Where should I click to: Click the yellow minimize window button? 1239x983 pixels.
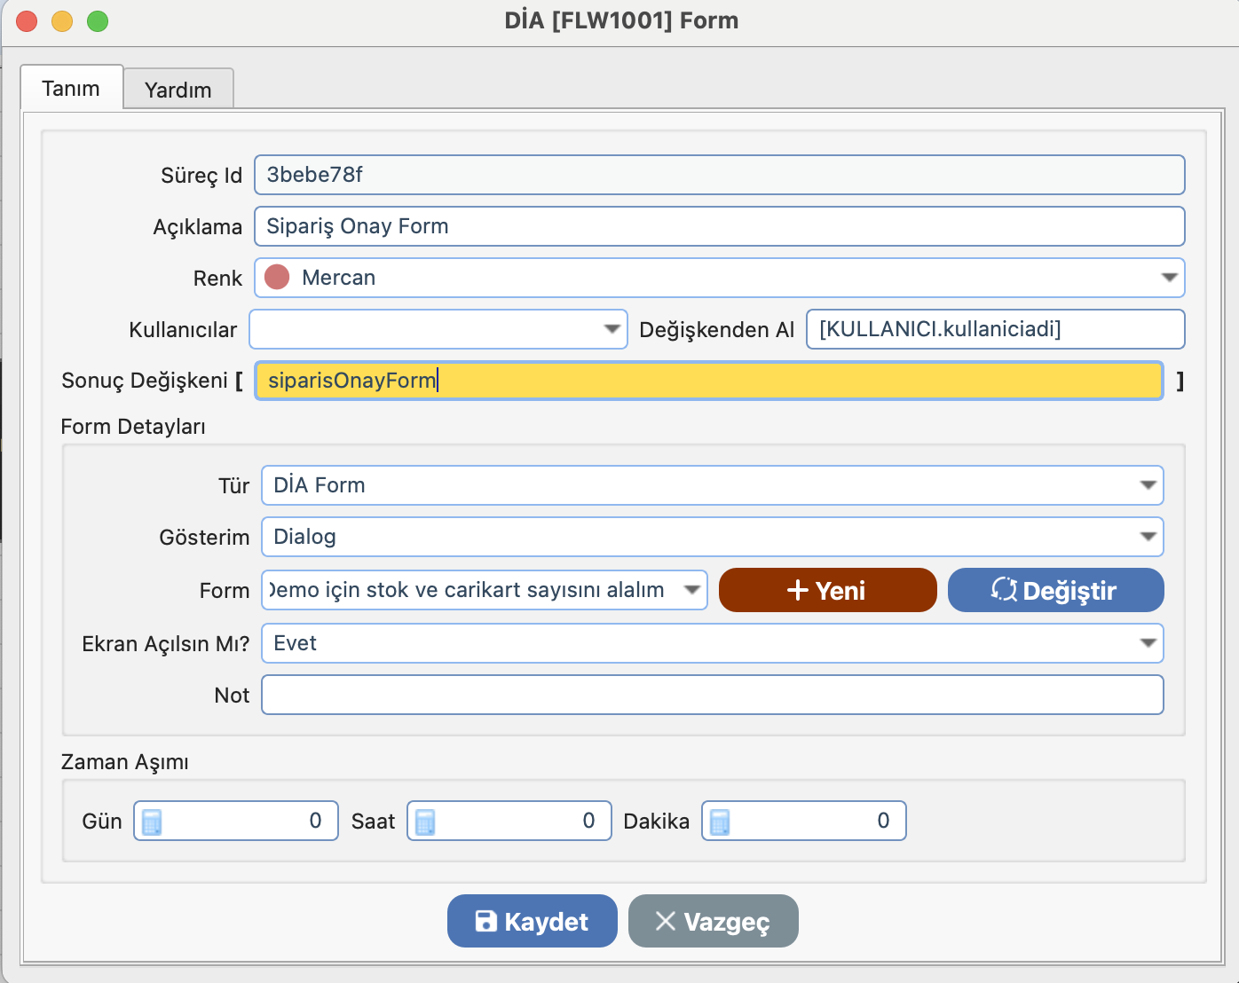(x=62, y=21)
